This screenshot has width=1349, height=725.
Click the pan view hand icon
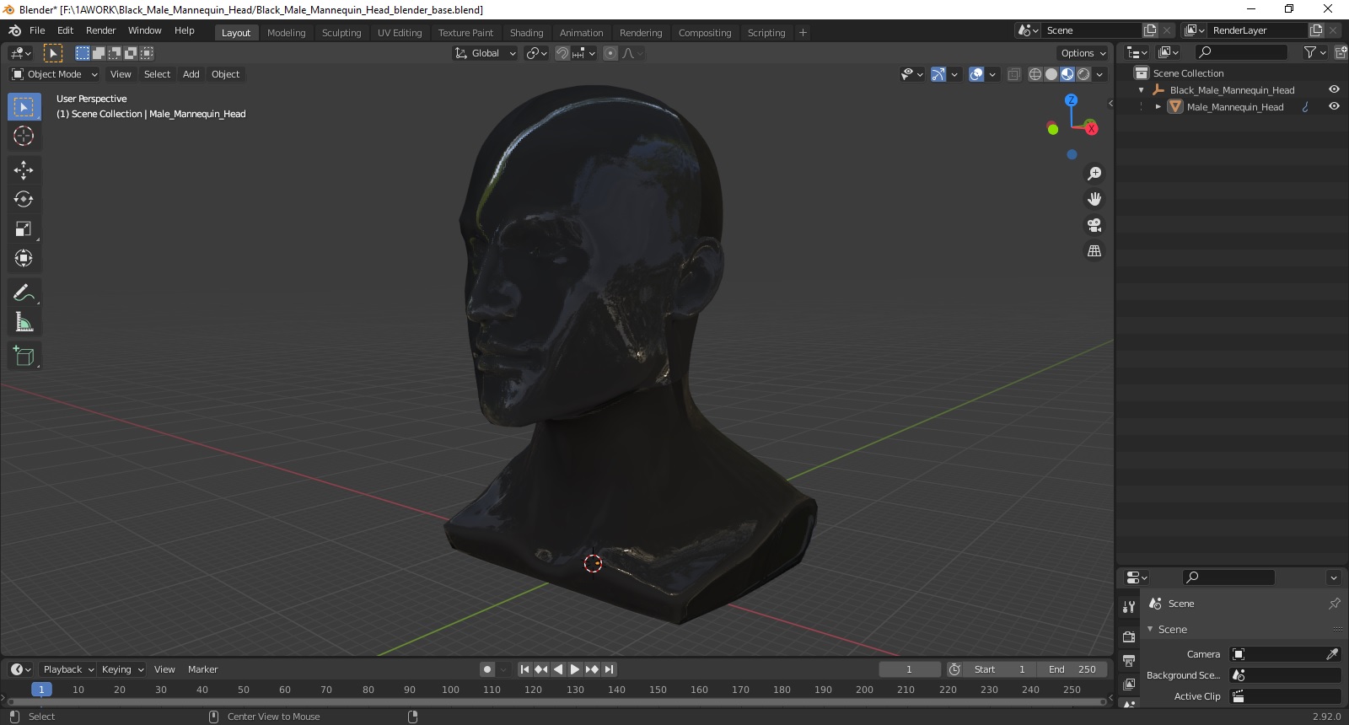point(1094,199)
